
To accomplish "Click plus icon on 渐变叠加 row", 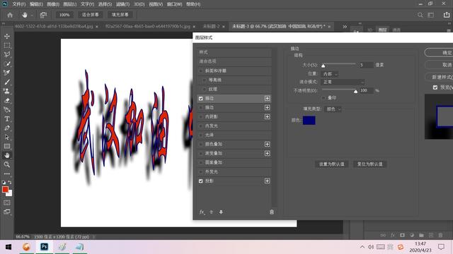I will 268,153.
